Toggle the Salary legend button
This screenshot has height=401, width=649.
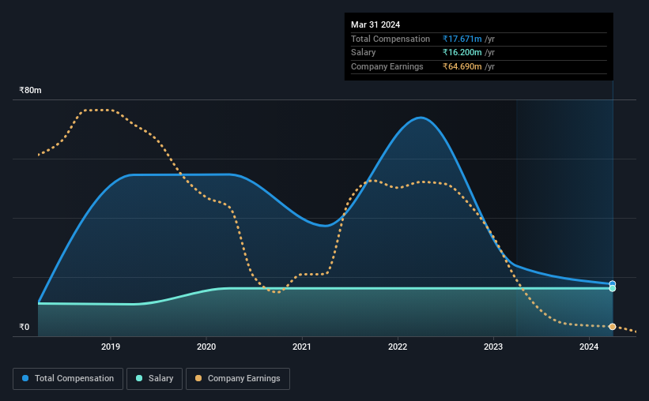154,379
